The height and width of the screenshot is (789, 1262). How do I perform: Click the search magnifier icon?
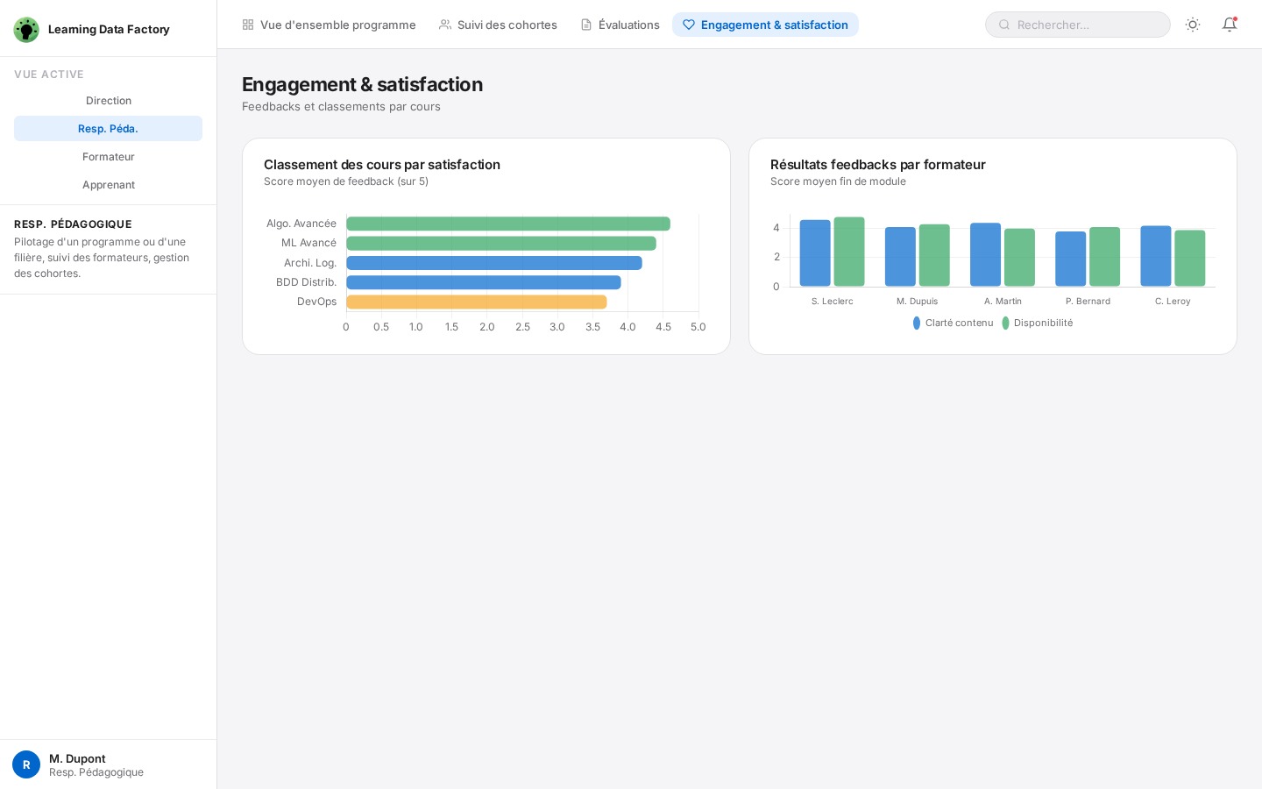pos(1004,25)
